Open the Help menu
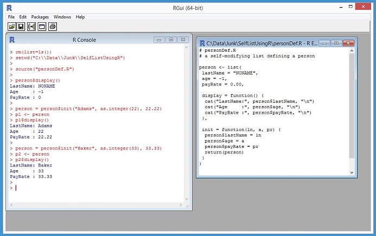Image resolution: width=376 pixels, height=236 pixels. pos(80,17)
